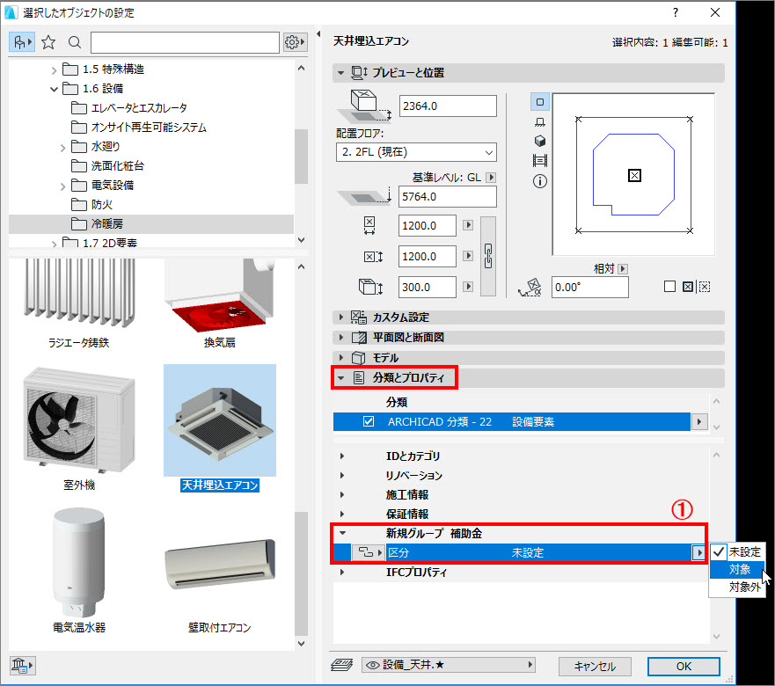Viewport: 775px width, 686px height.
Task: Click the キャンセル button
Action: click(x=595, y=667)
